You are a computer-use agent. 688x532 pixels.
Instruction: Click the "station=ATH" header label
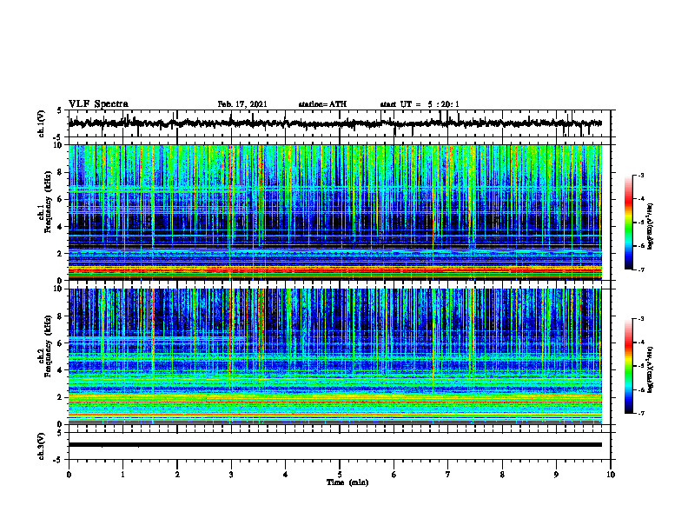[322, 104]
